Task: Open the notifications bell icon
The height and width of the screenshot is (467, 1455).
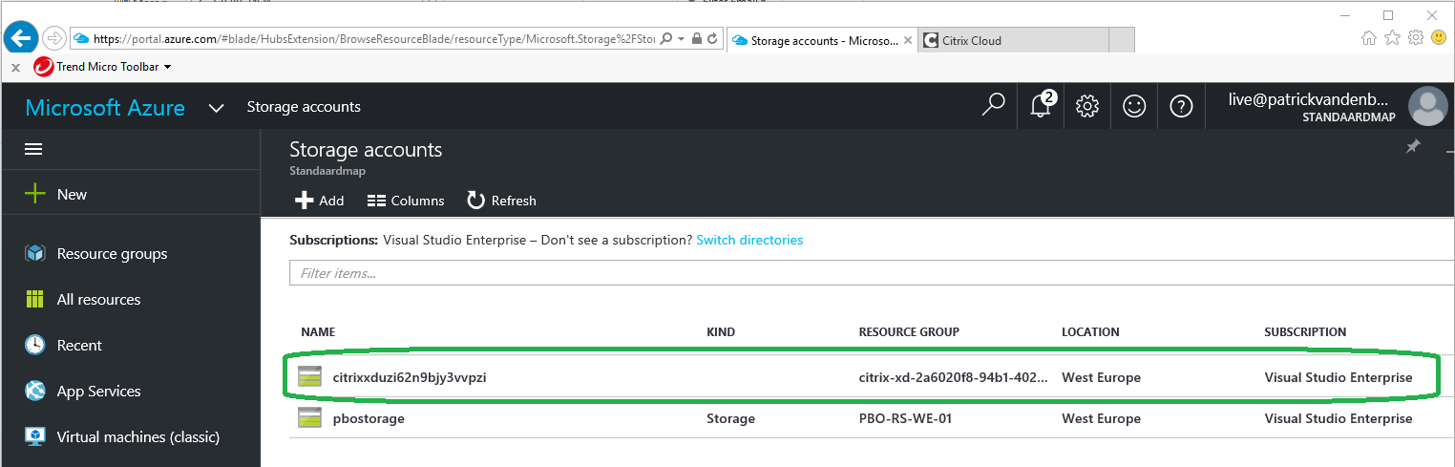Action: [x=1041, y=106]
